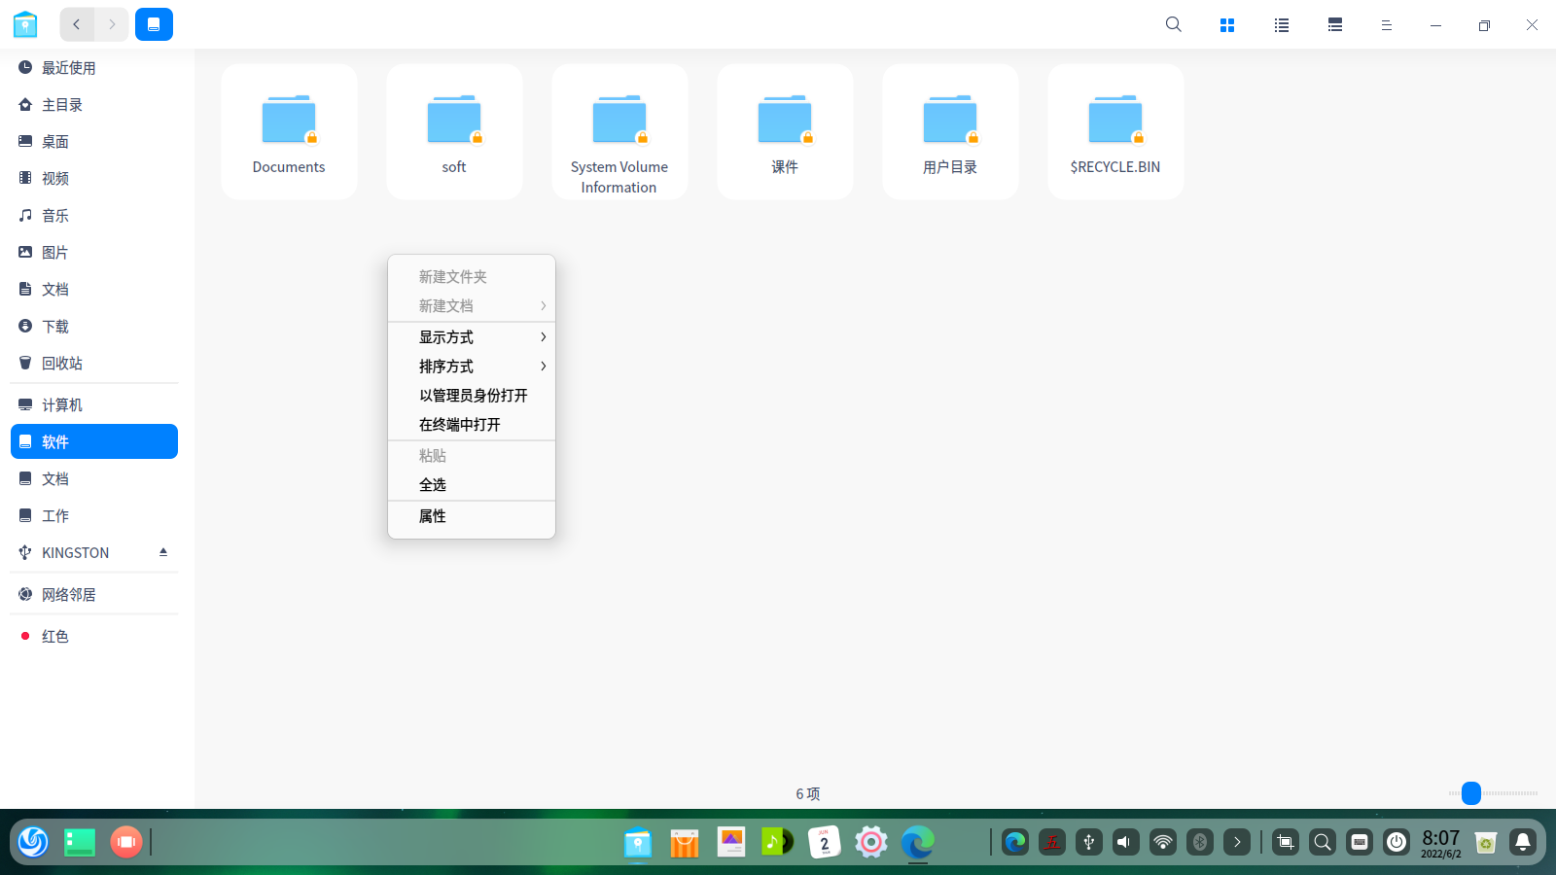Viewport: 1556px width, 875px height.
Task: Switch to detailed content view
Action: click(1333, 24)
